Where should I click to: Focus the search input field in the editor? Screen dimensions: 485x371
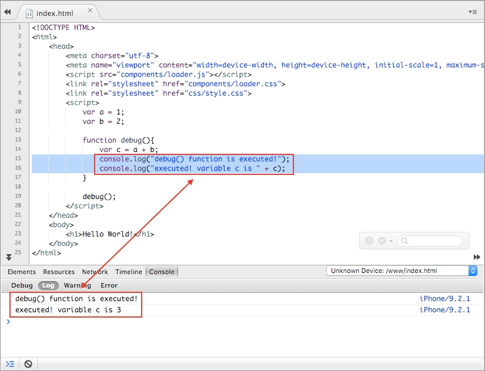[x=430, y=241]
